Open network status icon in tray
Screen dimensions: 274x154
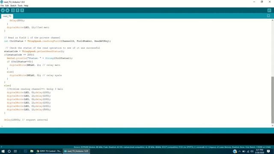click(x=248, y=151)
